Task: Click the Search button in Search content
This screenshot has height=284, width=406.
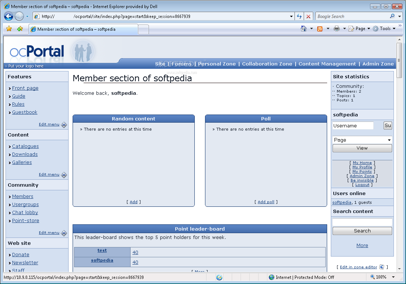Action: coord(362,231)
